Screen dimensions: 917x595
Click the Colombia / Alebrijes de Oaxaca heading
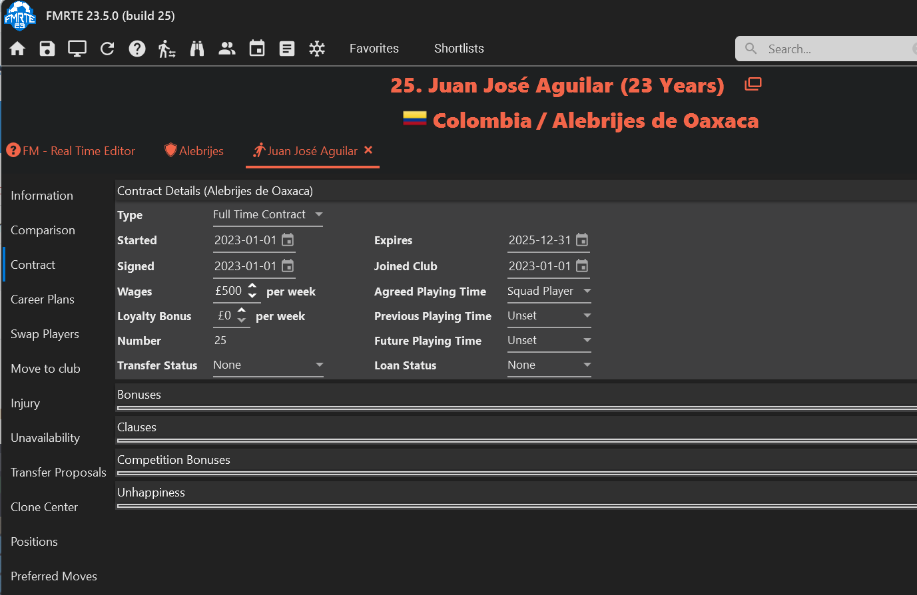pos(595,120)
